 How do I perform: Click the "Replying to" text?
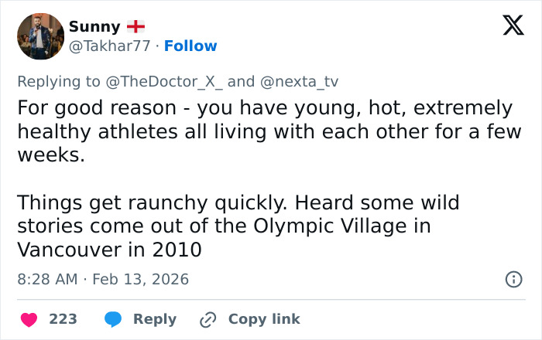coord(59,81)
